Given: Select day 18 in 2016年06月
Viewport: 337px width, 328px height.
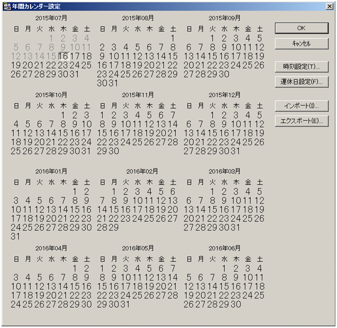Looking at the screenshot, I should pyautogui.click(x=260, y=286).
